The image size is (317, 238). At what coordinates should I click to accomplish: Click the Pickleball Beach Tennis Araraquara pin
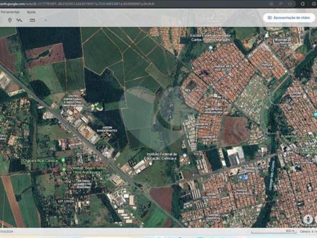click(x=63, y=169)
